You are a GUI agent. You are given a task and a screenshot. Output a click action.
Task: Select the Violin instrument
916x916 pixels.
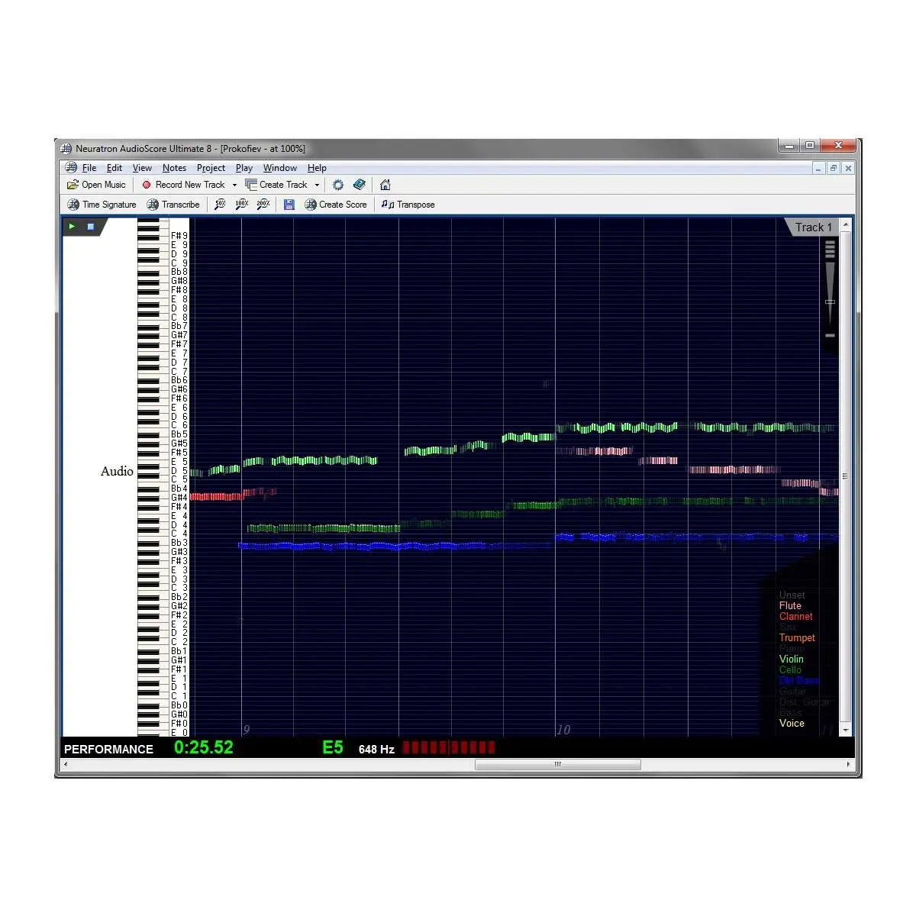pyautogui.click(x=791, y=659)
